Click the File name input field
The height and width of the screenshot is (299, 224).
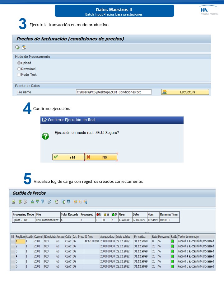coord(114,92)
